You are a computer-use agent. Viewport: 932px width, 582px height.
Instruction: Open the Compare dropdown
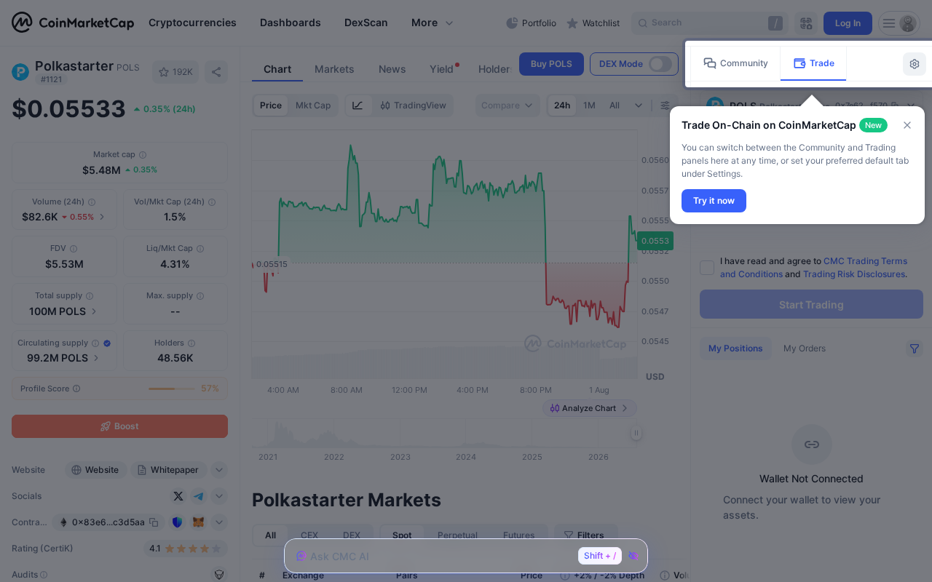click(508, 105)
